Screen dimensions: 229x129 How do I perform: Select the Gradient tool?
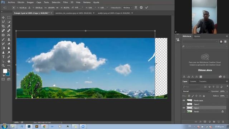tap(3, 48)
